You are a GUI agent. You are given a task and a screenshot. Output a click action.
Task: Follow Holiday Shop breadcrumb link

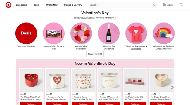tap(87, 18)
